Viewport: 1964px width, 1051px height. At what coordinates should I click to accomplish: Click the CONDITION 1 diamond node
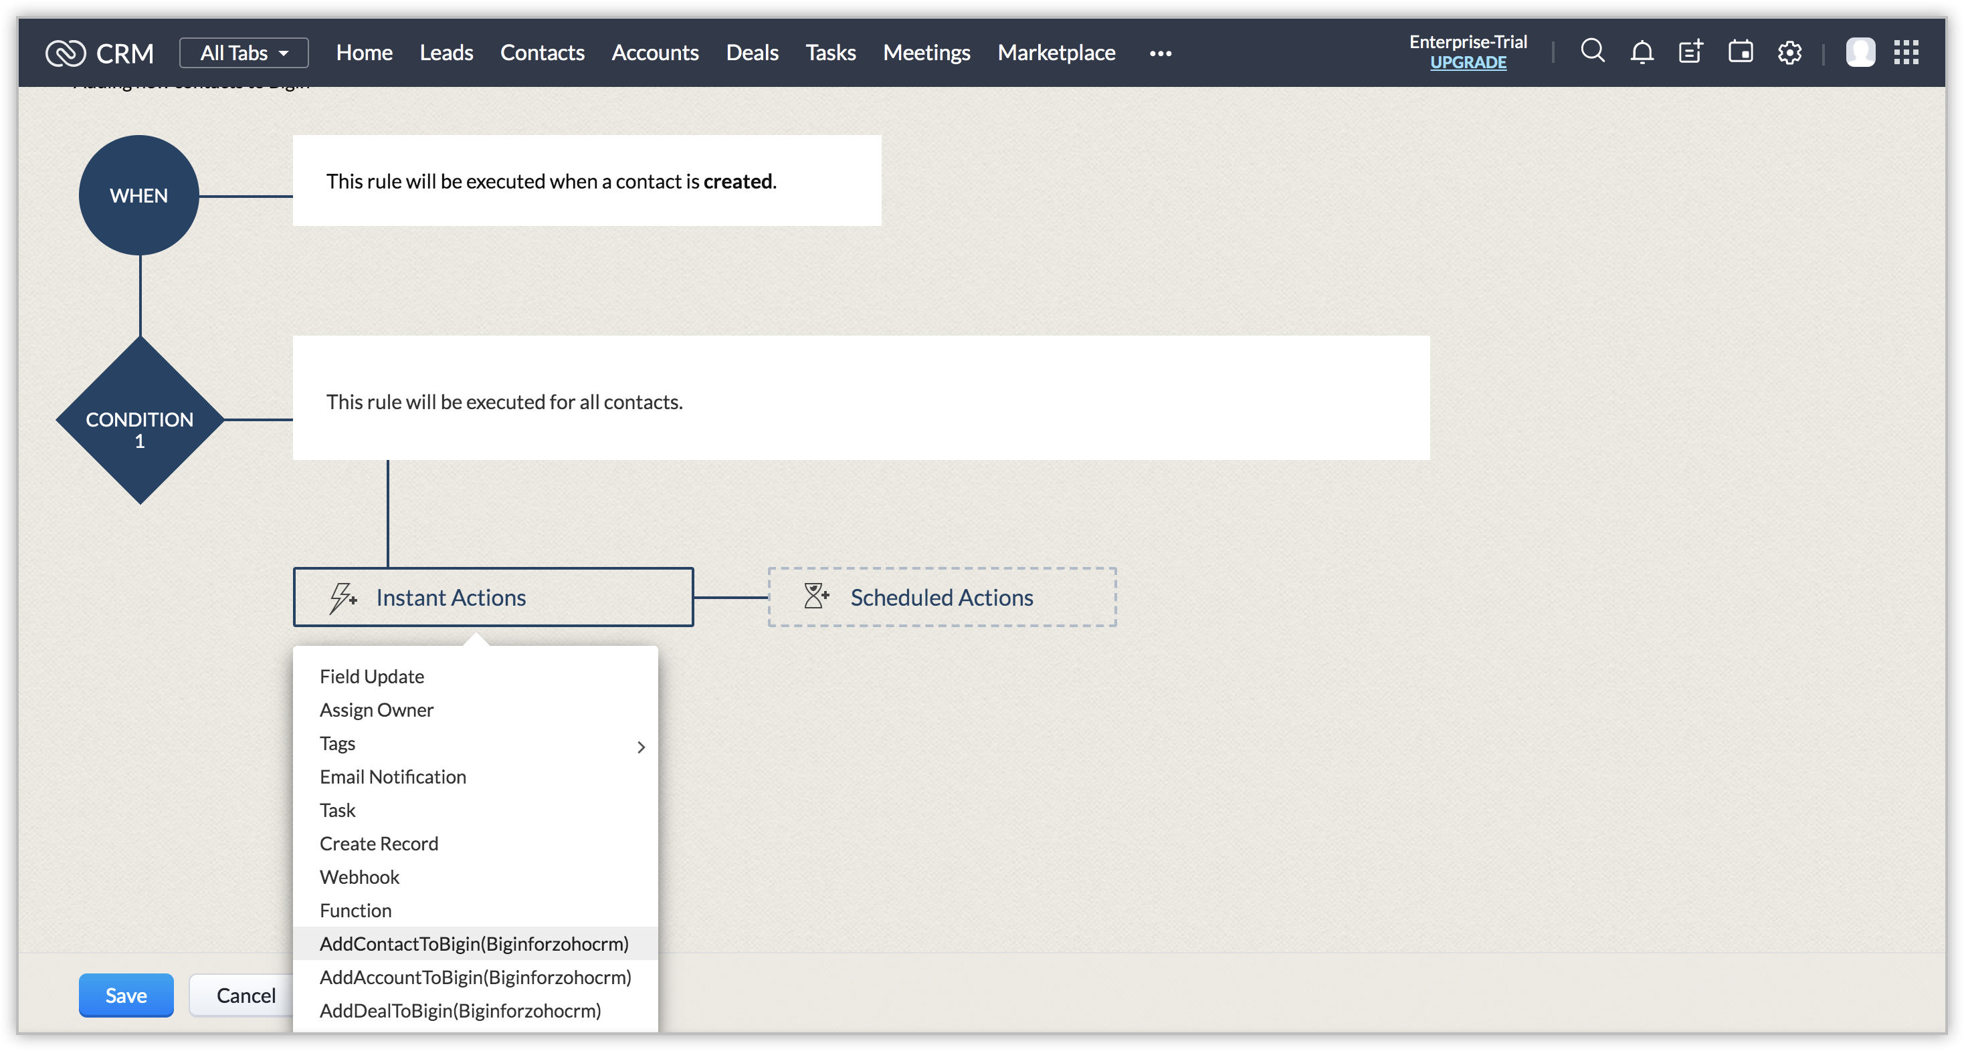140,421
